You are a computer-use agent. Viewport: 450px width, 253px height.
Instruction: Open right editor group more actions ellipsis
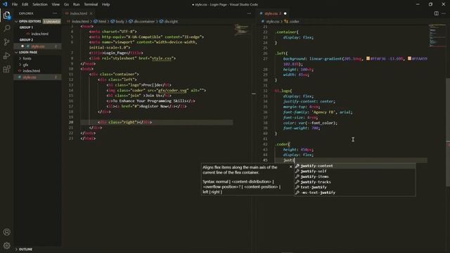pyautogui.click(x=444, y=13)
